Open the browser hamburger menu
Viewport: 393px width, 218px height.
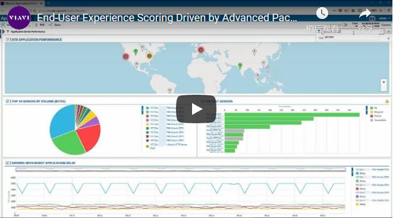pos(389,11)
